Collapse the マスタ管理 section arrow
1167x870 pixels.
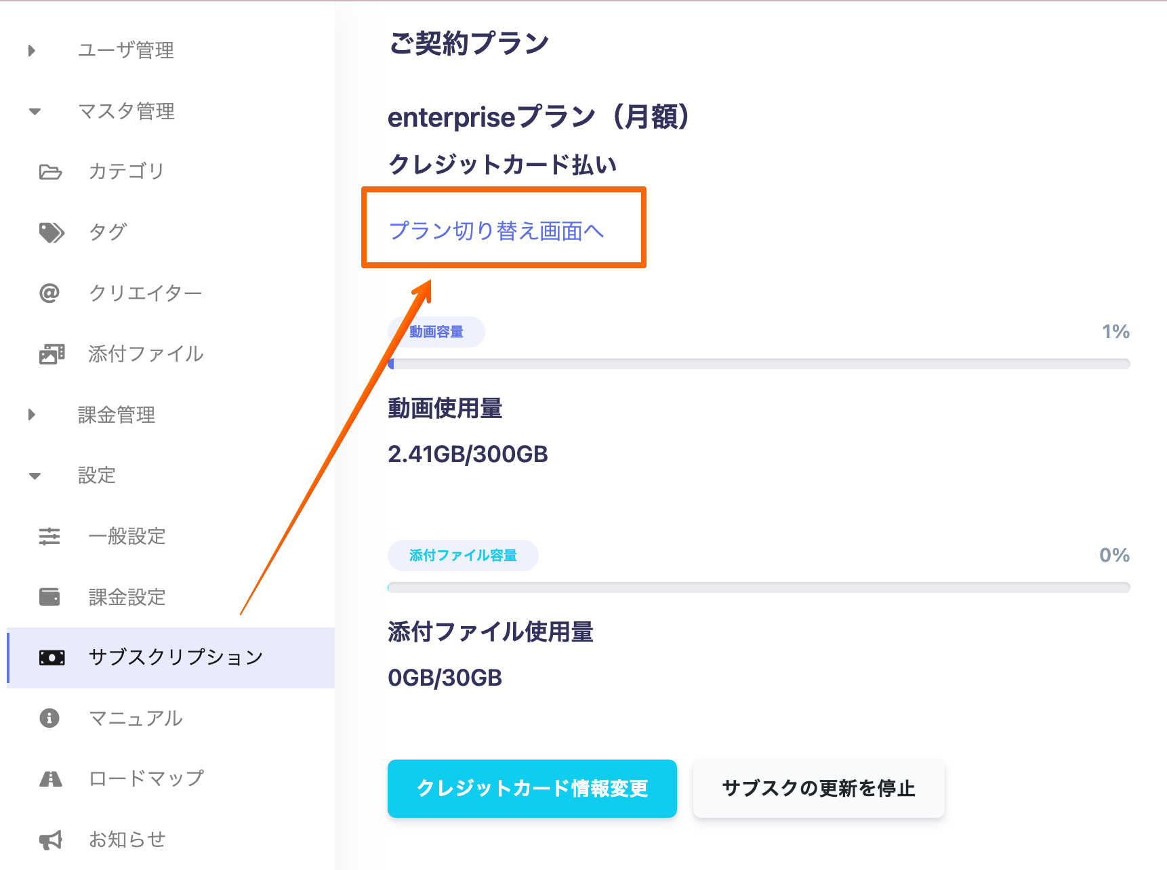(x=35, y=111)
